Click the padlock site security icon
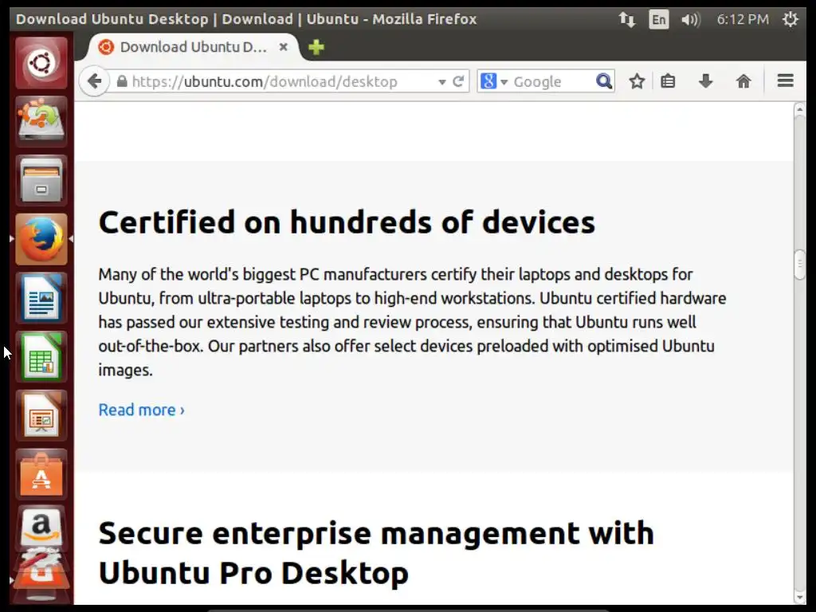 point(122,81)
